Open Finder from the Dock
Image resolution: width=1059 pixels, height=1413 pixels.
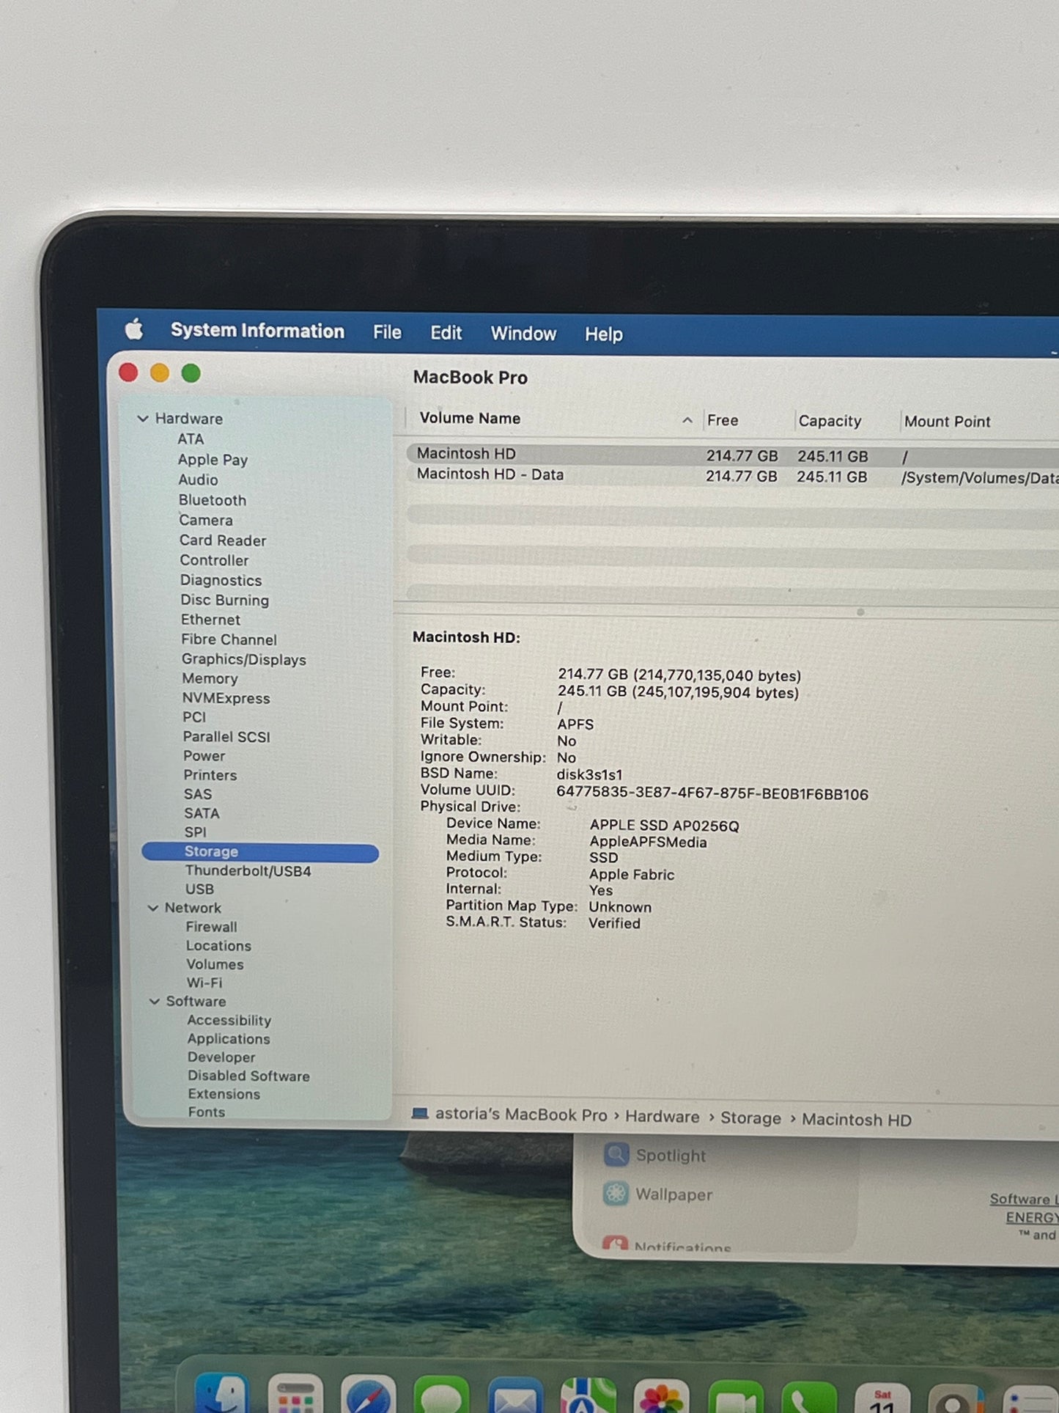221,1394
